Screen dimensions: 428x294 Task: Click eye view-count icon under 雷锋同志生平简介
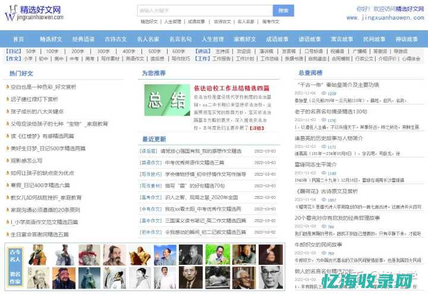tap(324, 173)
